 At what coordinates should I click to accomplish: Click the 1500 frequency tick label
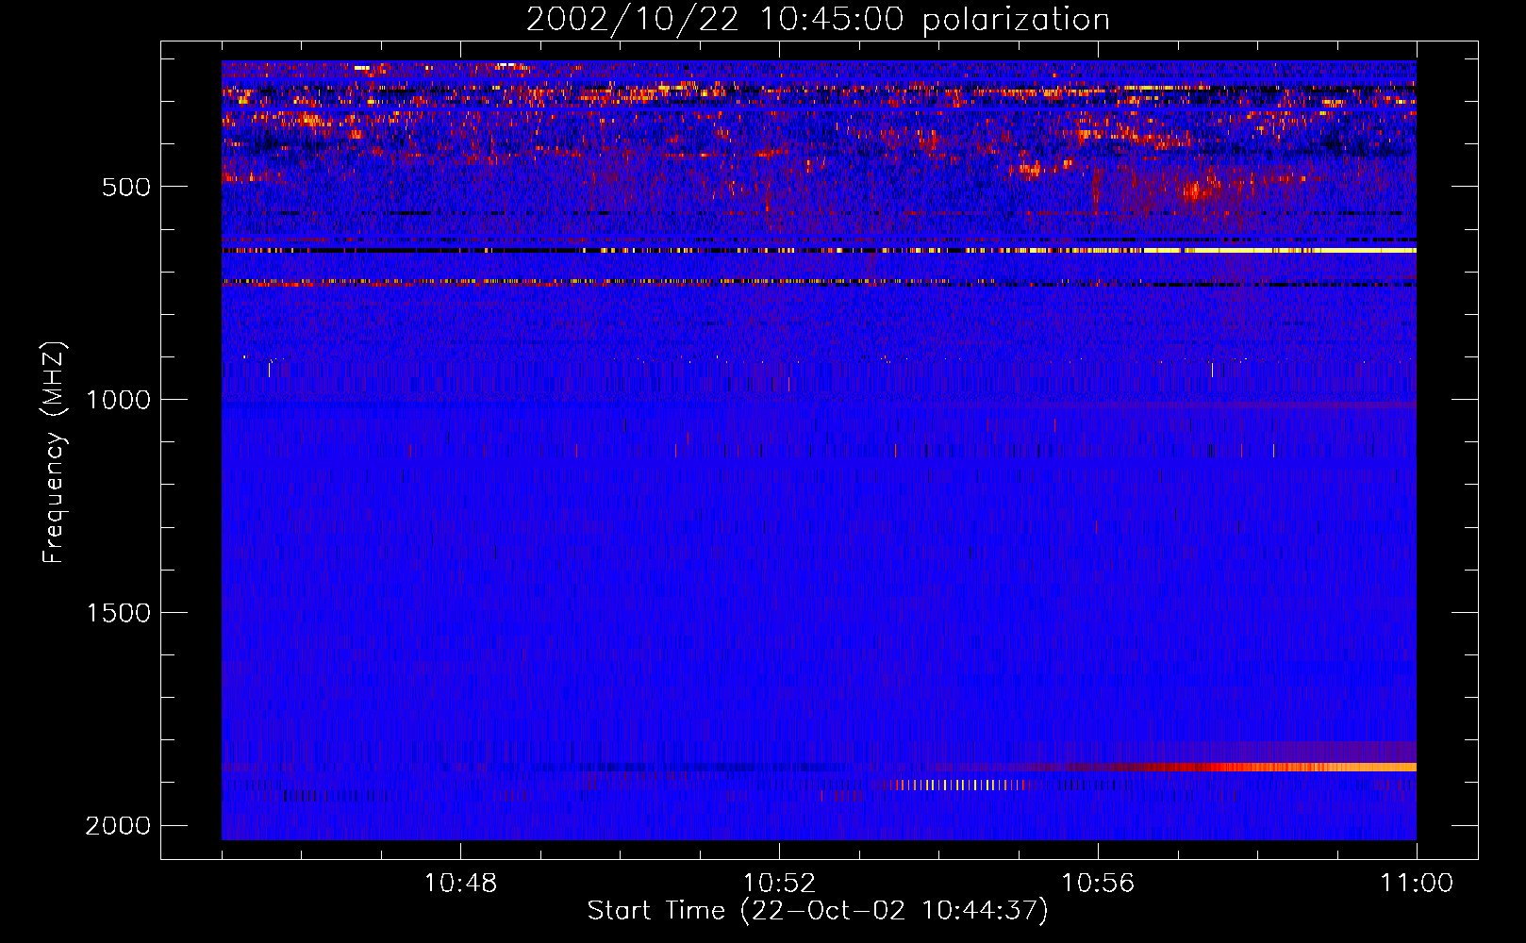tap(118, 613)
